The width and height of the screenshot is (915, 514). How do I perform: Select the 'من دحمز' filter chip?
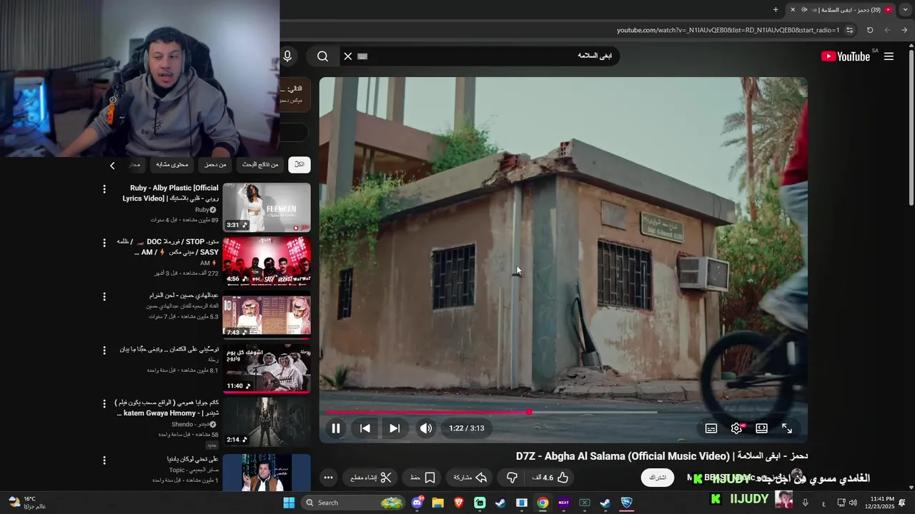215,164
